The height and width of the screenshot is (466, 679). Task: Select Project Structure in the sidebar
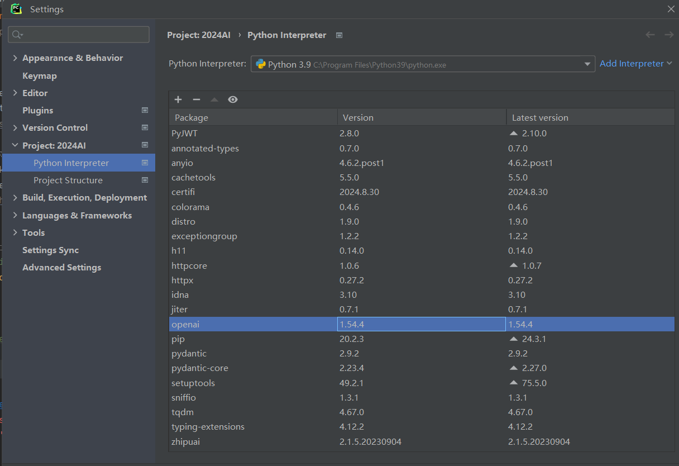coord(68,180)
